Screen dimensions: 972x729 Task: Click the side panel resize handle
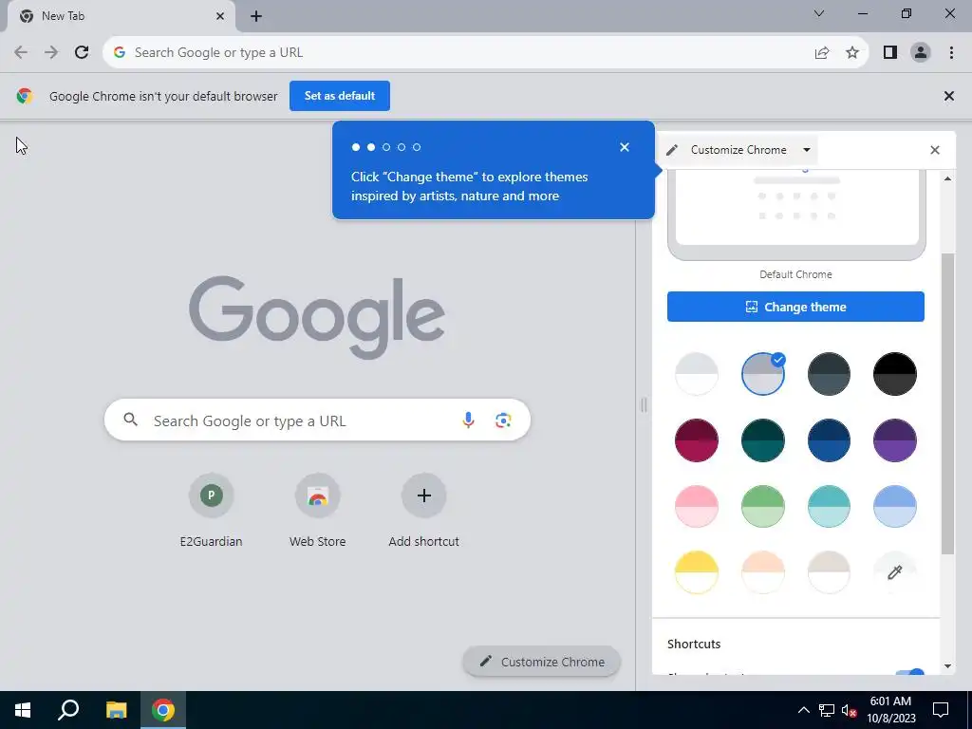[644, 404]
